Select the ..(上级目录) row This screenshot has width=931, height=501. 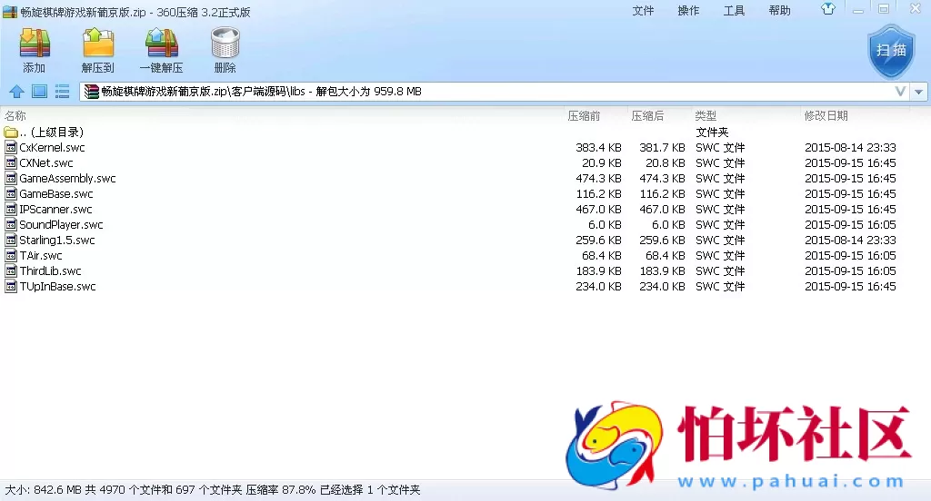point(465,132)
